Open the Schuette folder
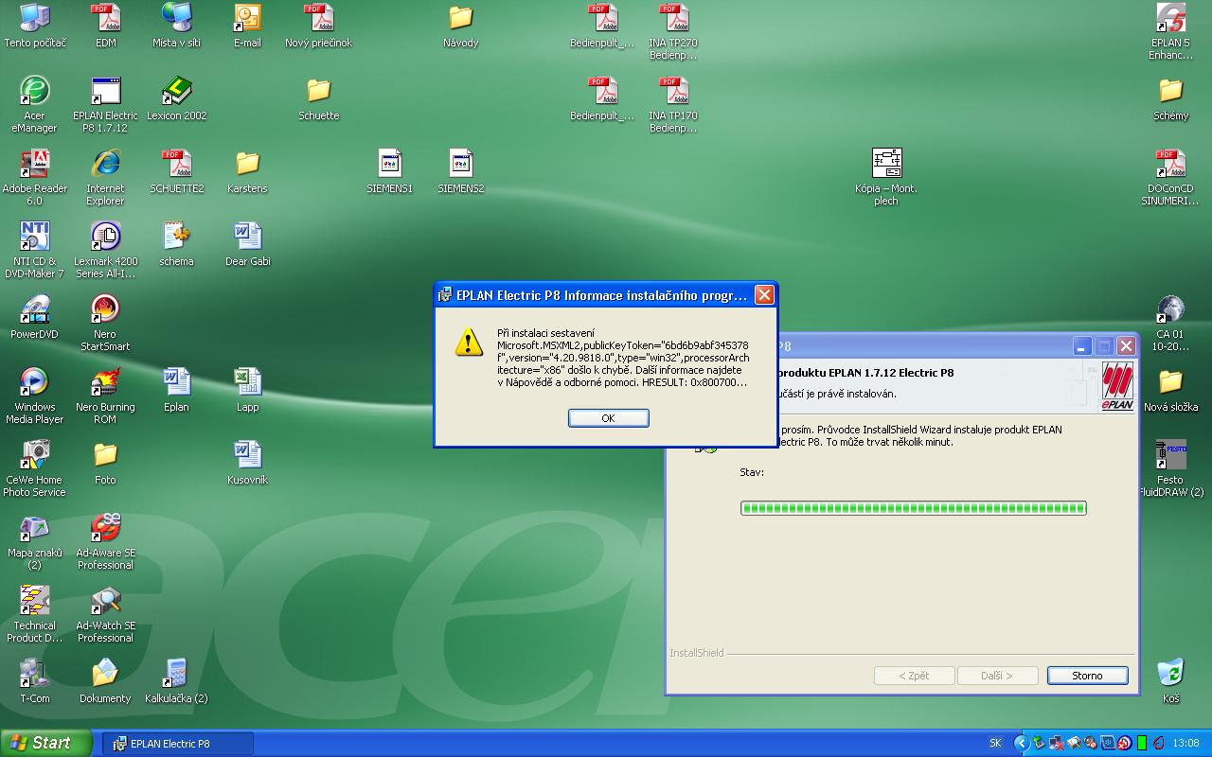This screenshot has height=757, width=1212. click(318, 98)
